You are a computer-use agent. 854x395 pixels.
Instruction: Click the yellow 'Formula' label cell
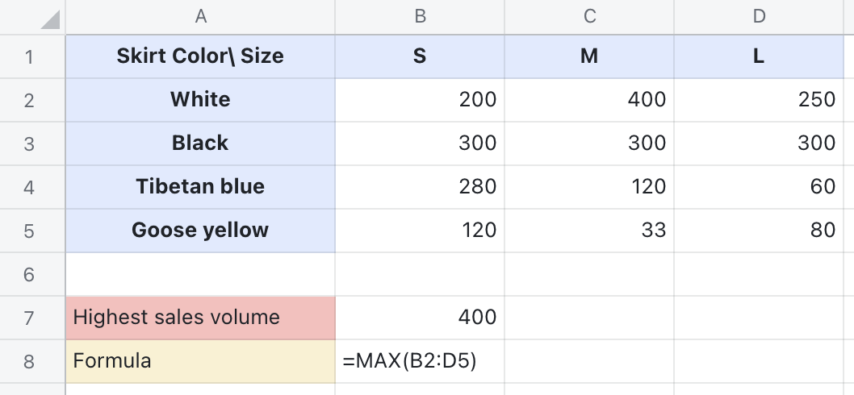200,361
